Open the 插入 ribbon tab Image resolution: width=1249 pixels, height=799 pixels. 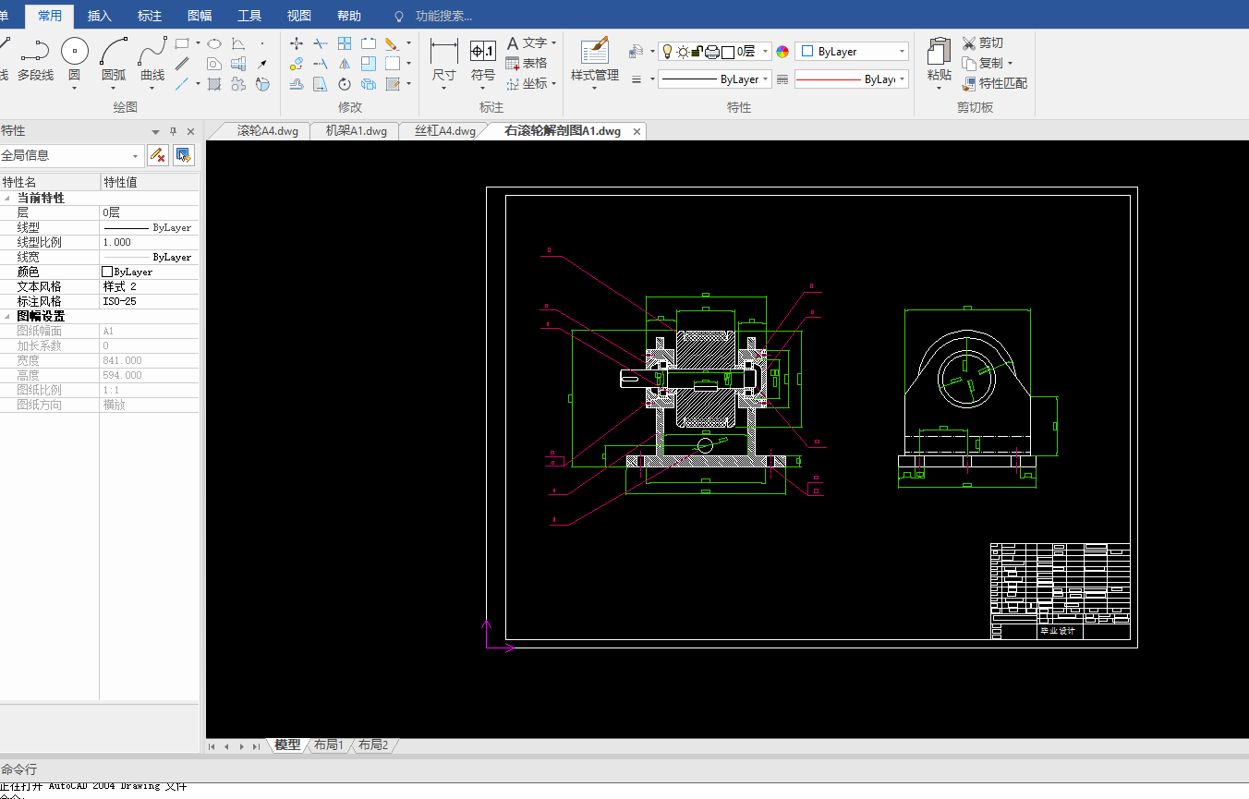pos(99,16)
